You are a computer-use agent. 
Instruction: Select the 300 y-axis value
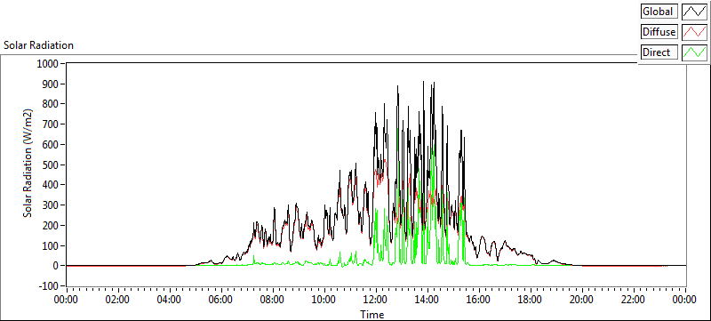pos(50,205)
